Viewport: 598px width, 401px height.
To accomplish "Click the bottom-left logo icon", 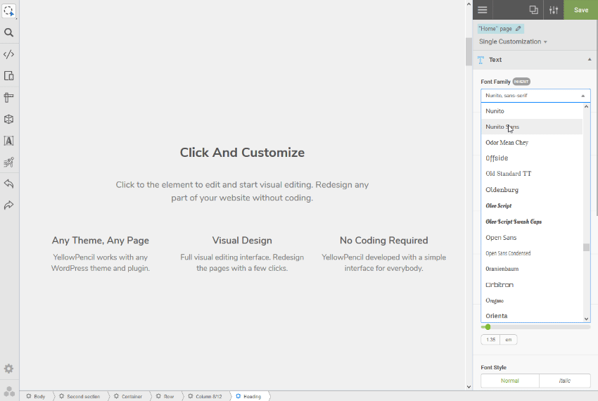I will pos(8,391).
